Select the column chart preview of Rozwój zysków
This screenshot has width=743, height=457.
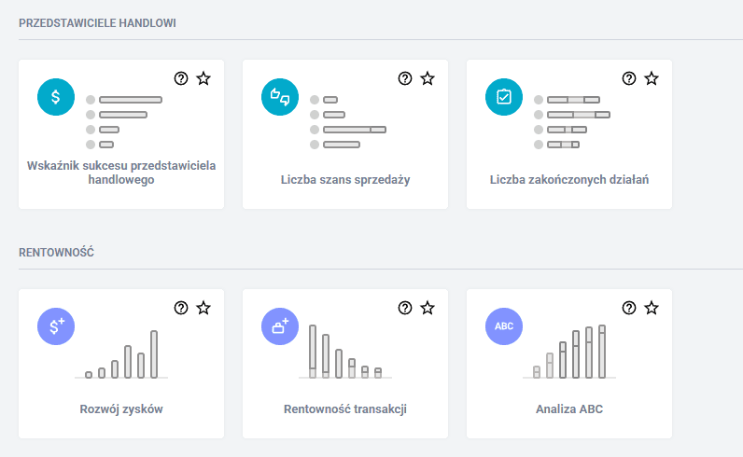(x=121, y=354)
